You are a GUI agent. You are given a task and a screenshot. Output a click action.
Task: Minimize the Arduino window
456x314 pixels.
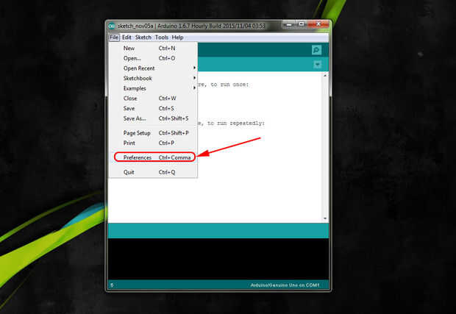[289, 25]
